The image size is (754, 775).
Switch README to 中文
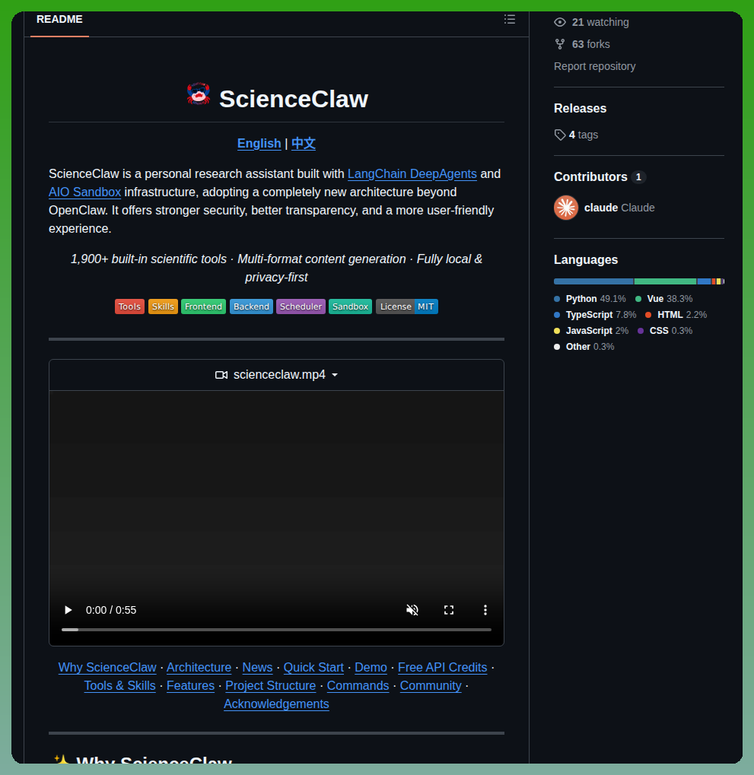303,143
